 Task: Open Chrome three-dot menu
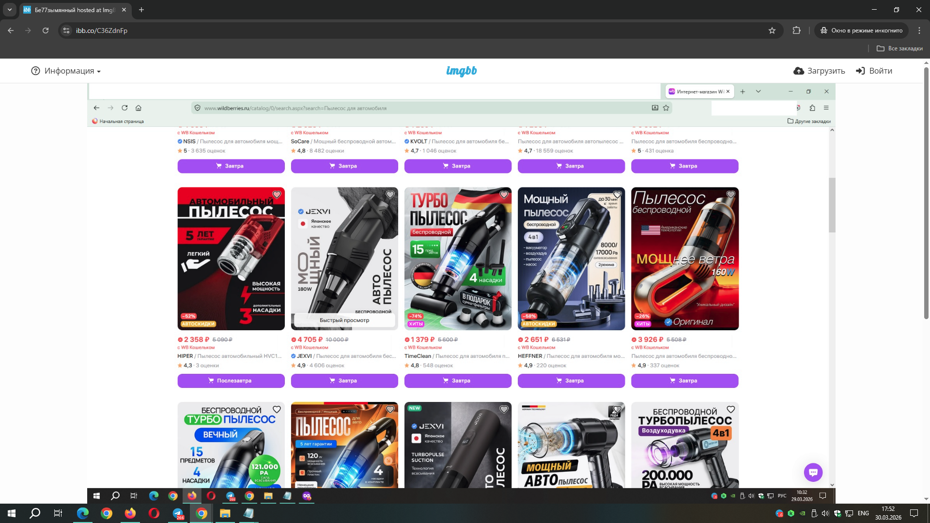pos(919,31)
